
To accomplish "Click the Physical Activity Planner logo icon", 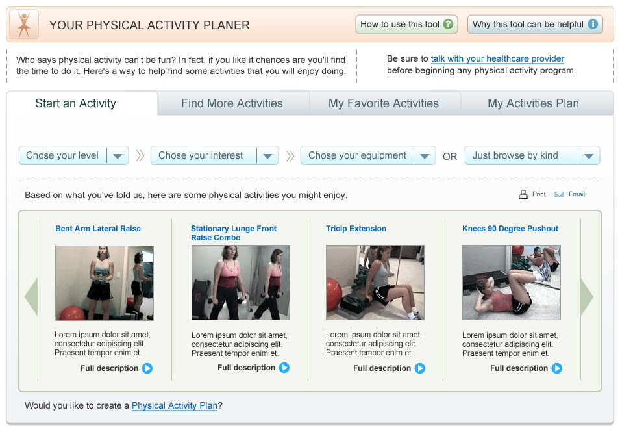I will [x=24, y=25].
